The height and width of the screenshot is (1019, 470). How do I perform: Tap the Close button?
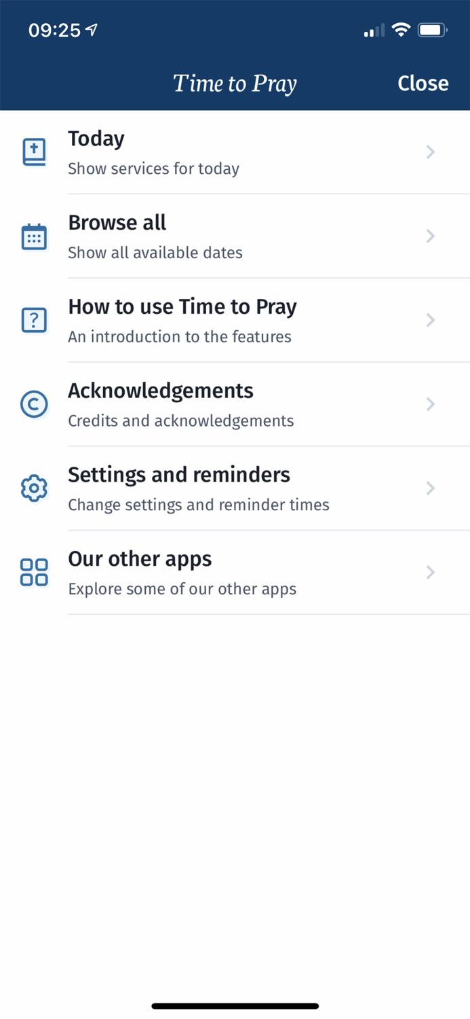coord(423,83)
